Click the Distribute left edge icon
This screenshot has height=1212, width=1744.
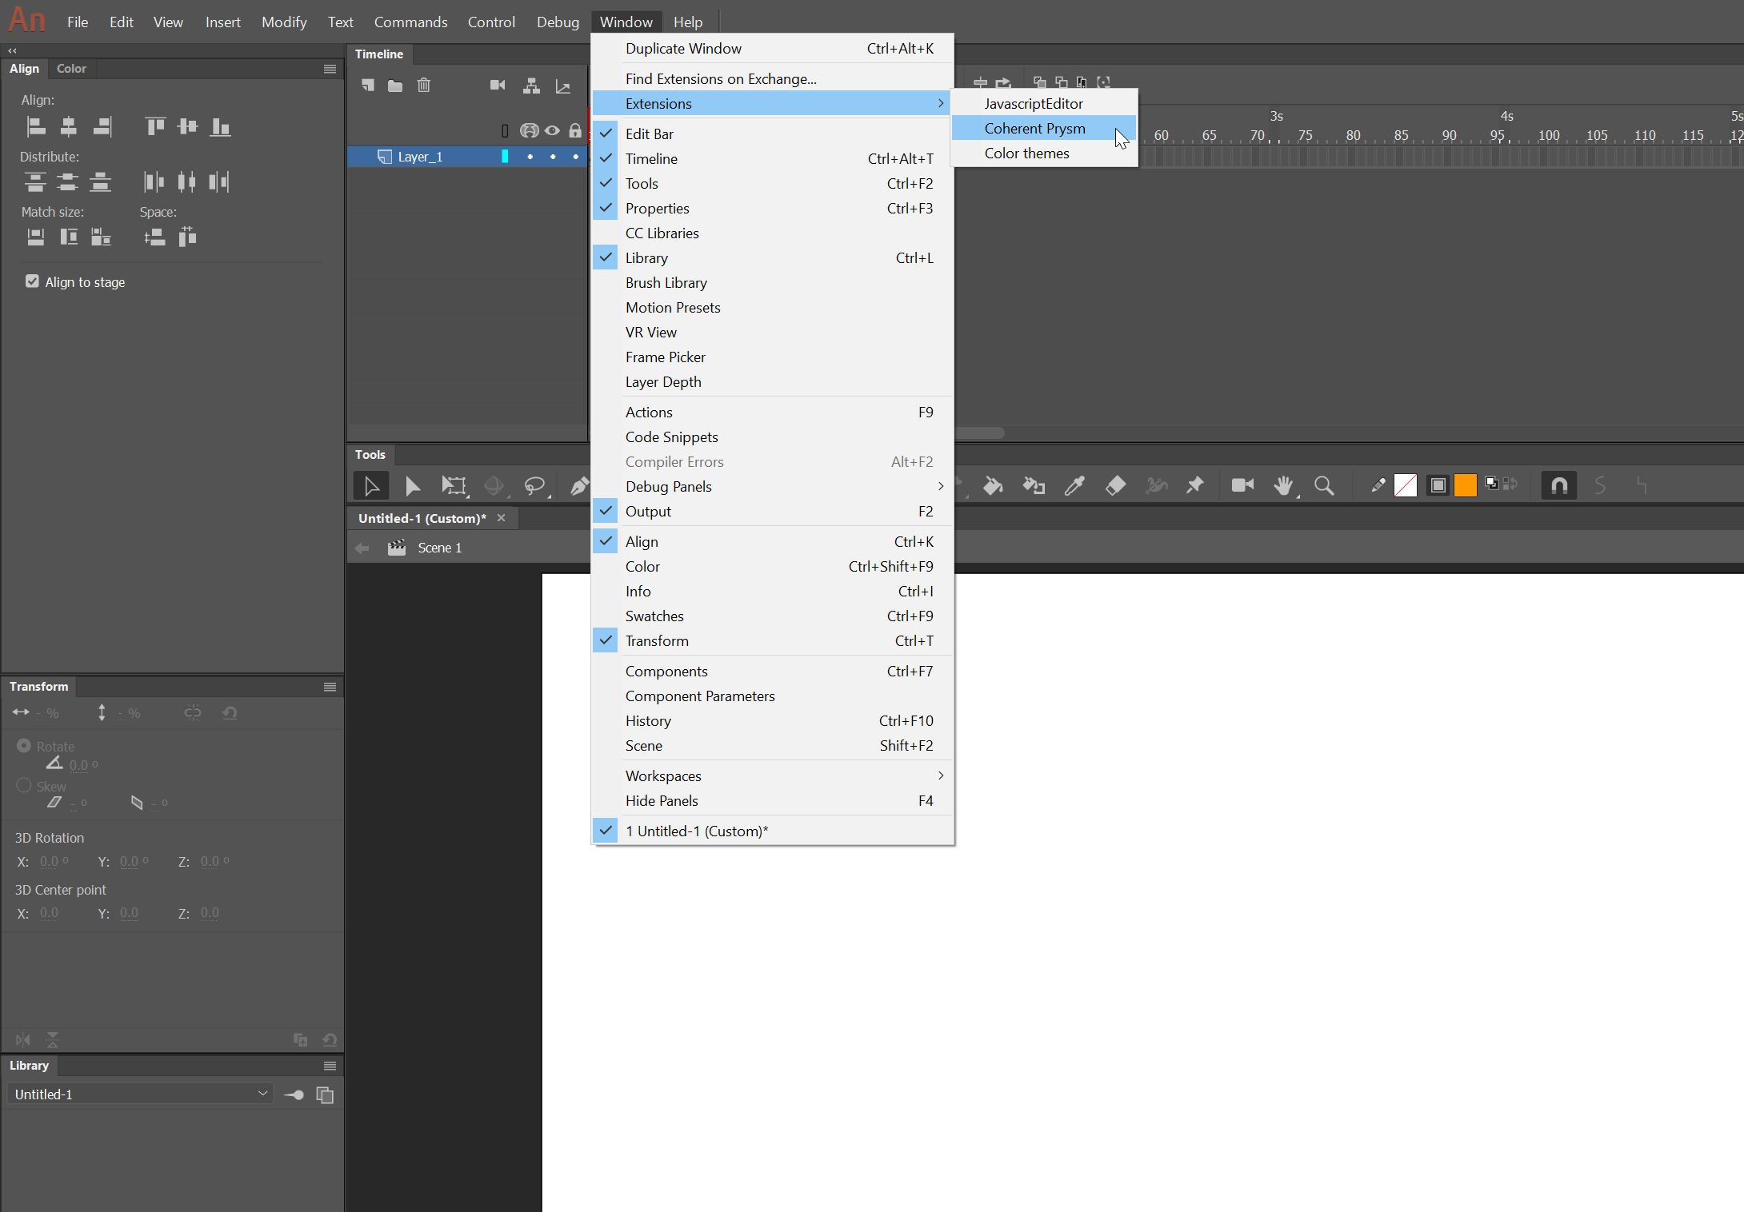(x=154, y=182)
